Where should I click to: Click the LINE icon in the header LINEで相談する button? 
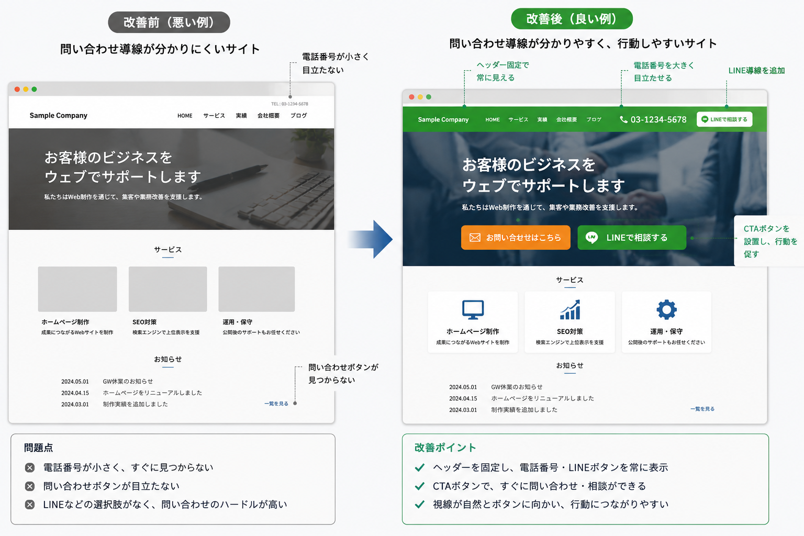(x=705, y=119)
